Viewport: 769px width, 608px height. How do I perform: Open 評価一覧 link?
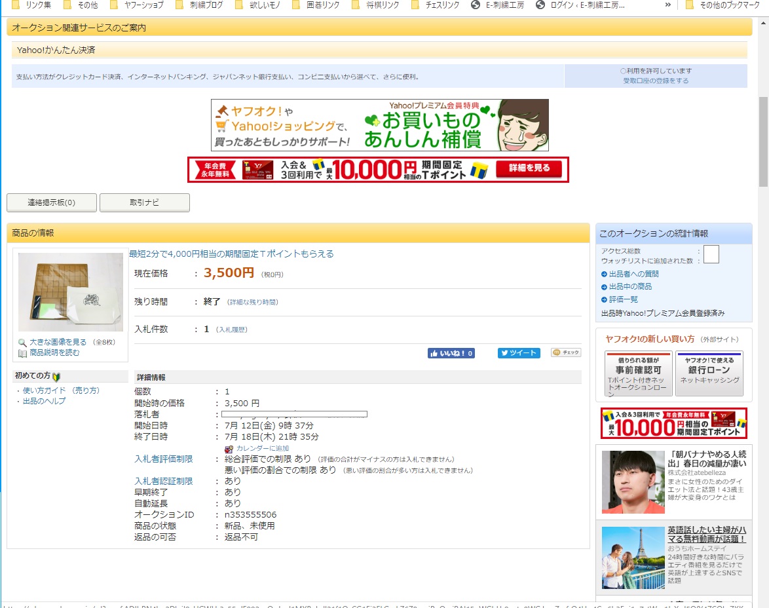(x=624, y=299)
